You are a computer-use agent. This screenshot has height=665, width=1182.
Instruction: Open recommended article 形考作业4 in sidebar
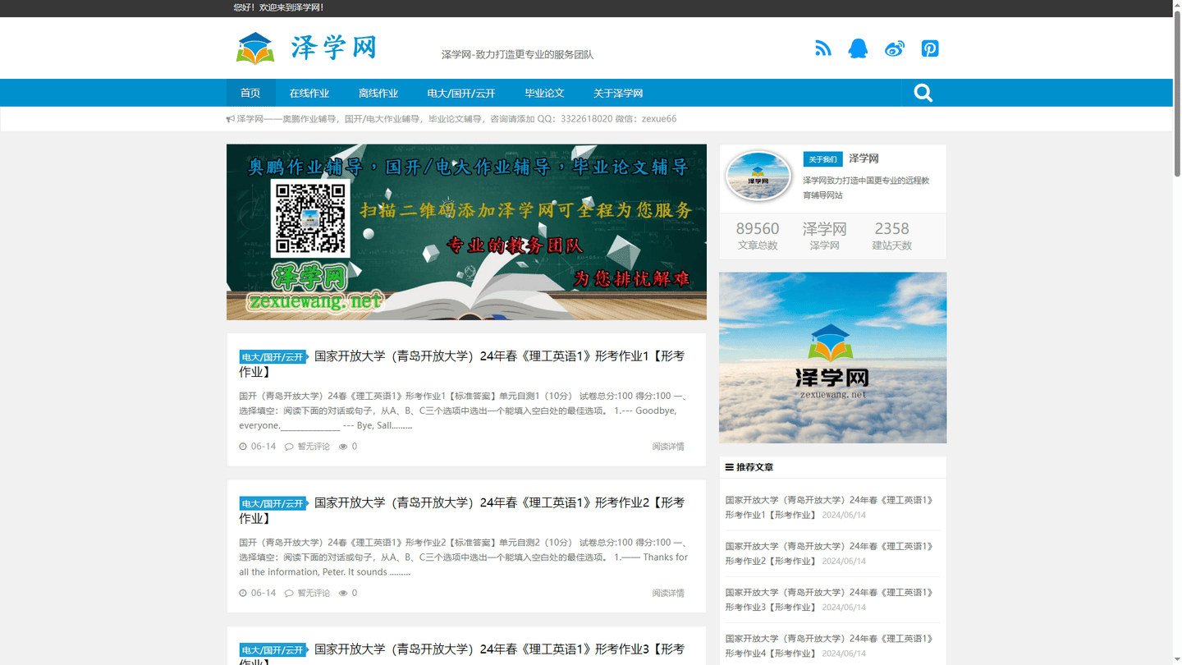coord(829,645)
